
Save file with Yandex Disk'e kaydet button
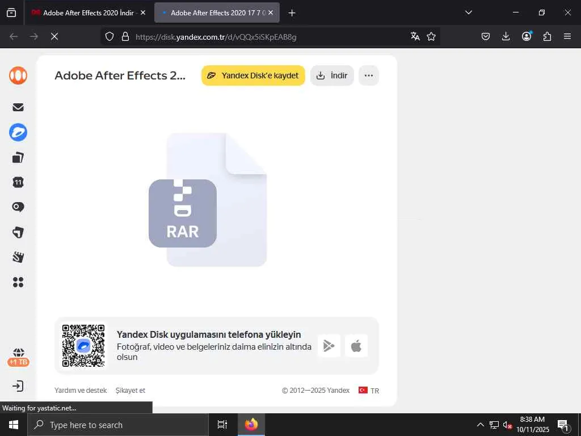click(253, 76)
